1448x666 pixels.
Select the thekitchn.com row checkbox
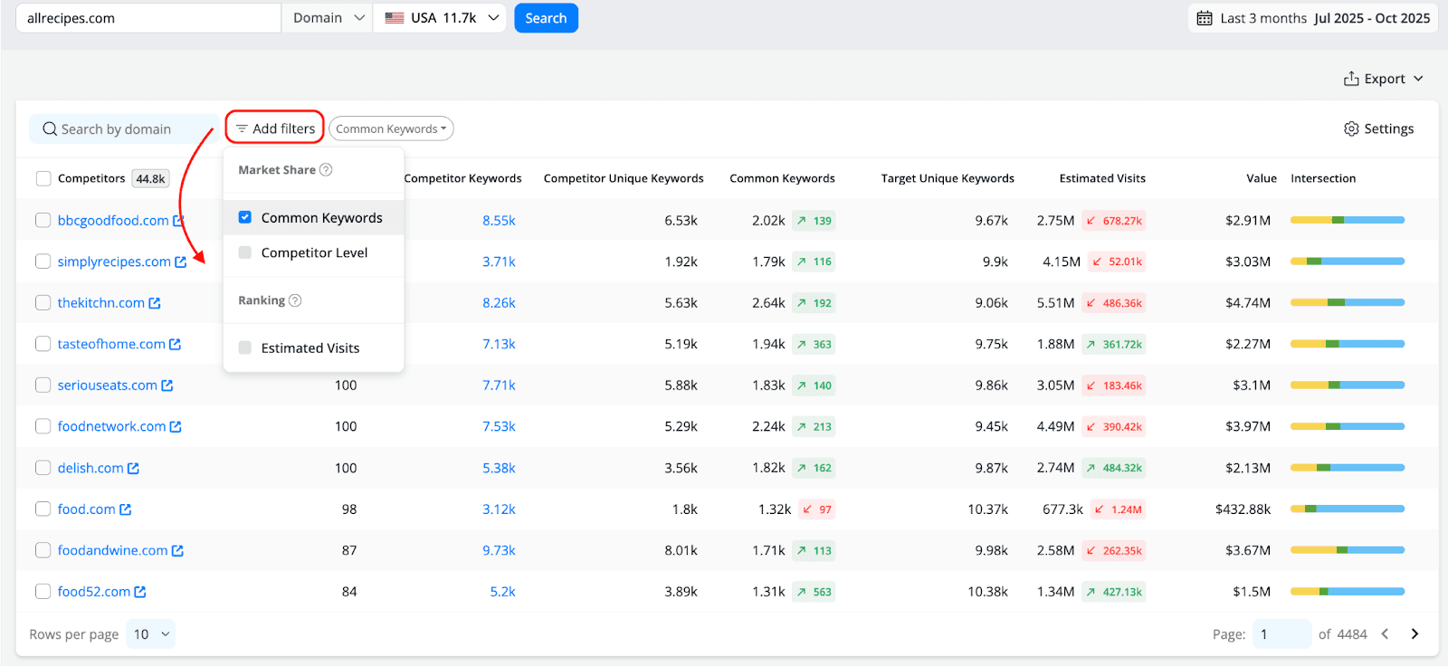pos(43,302)
